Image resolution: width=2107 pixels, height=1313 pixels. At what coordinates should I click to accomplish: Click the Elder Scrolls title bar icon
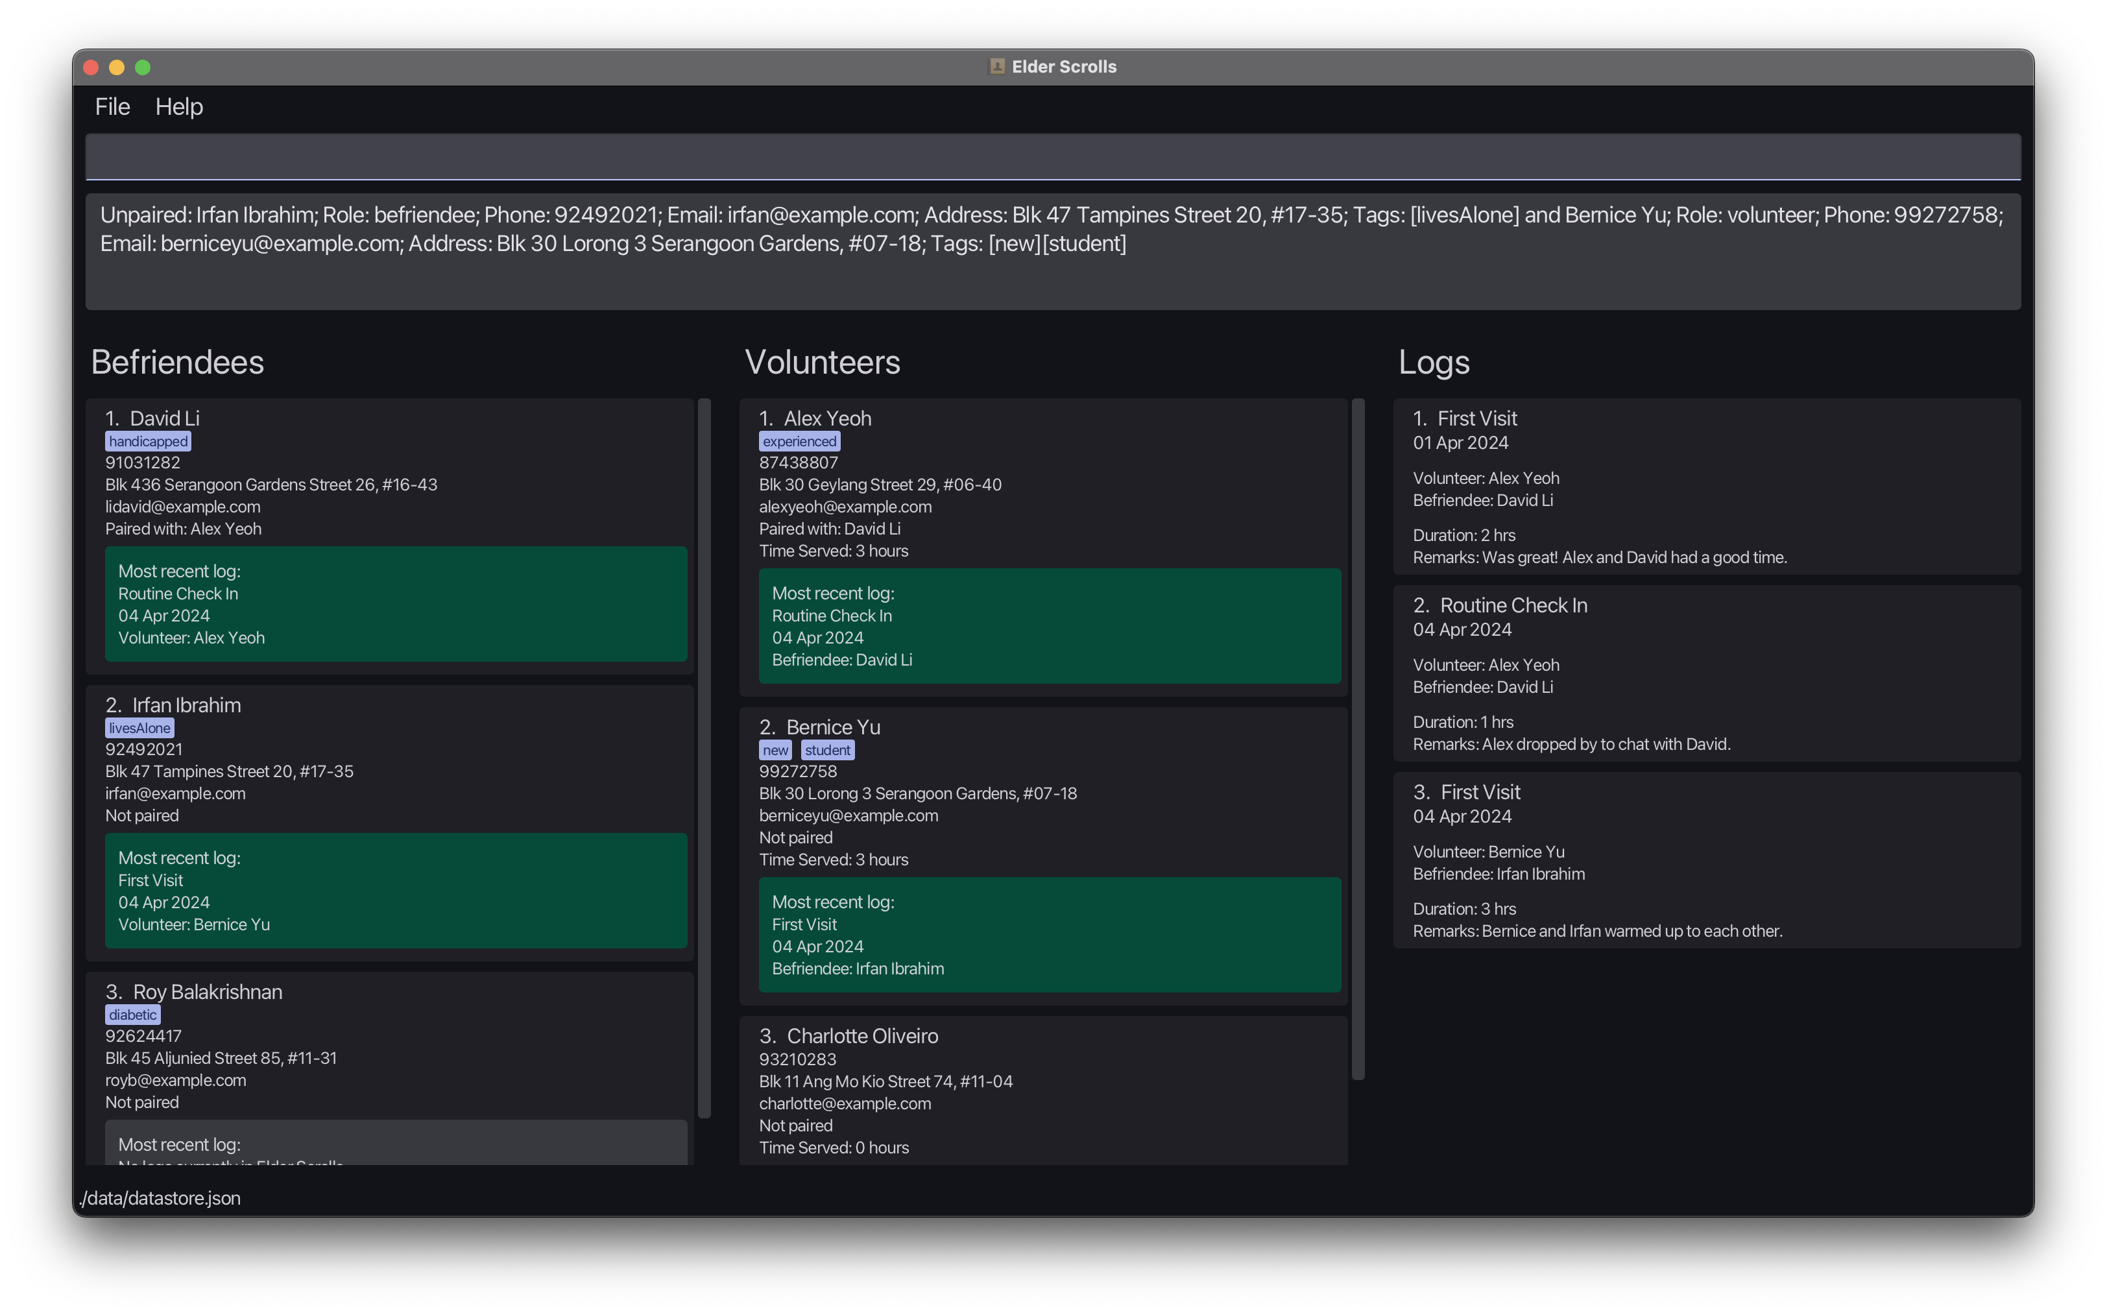click(996, 67)
